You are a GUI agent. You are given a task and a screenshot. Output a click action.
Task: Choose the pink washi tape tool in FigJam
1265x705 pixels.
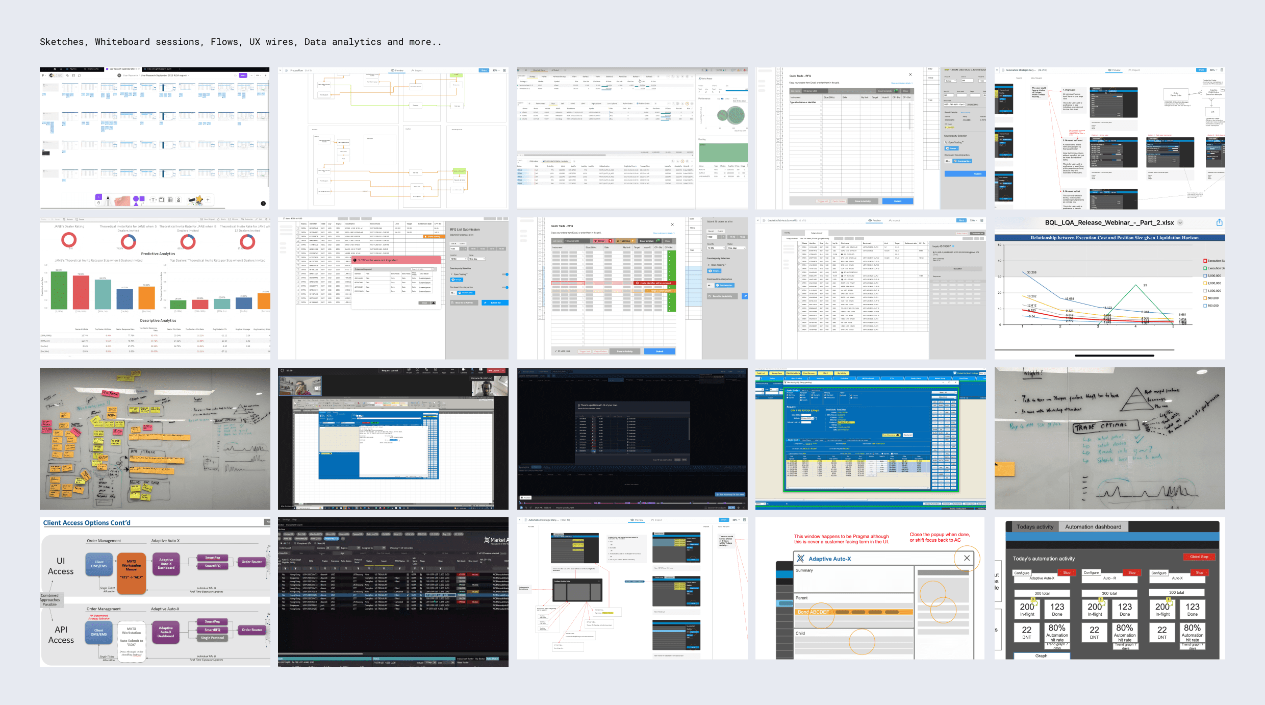tap(122, 200)
